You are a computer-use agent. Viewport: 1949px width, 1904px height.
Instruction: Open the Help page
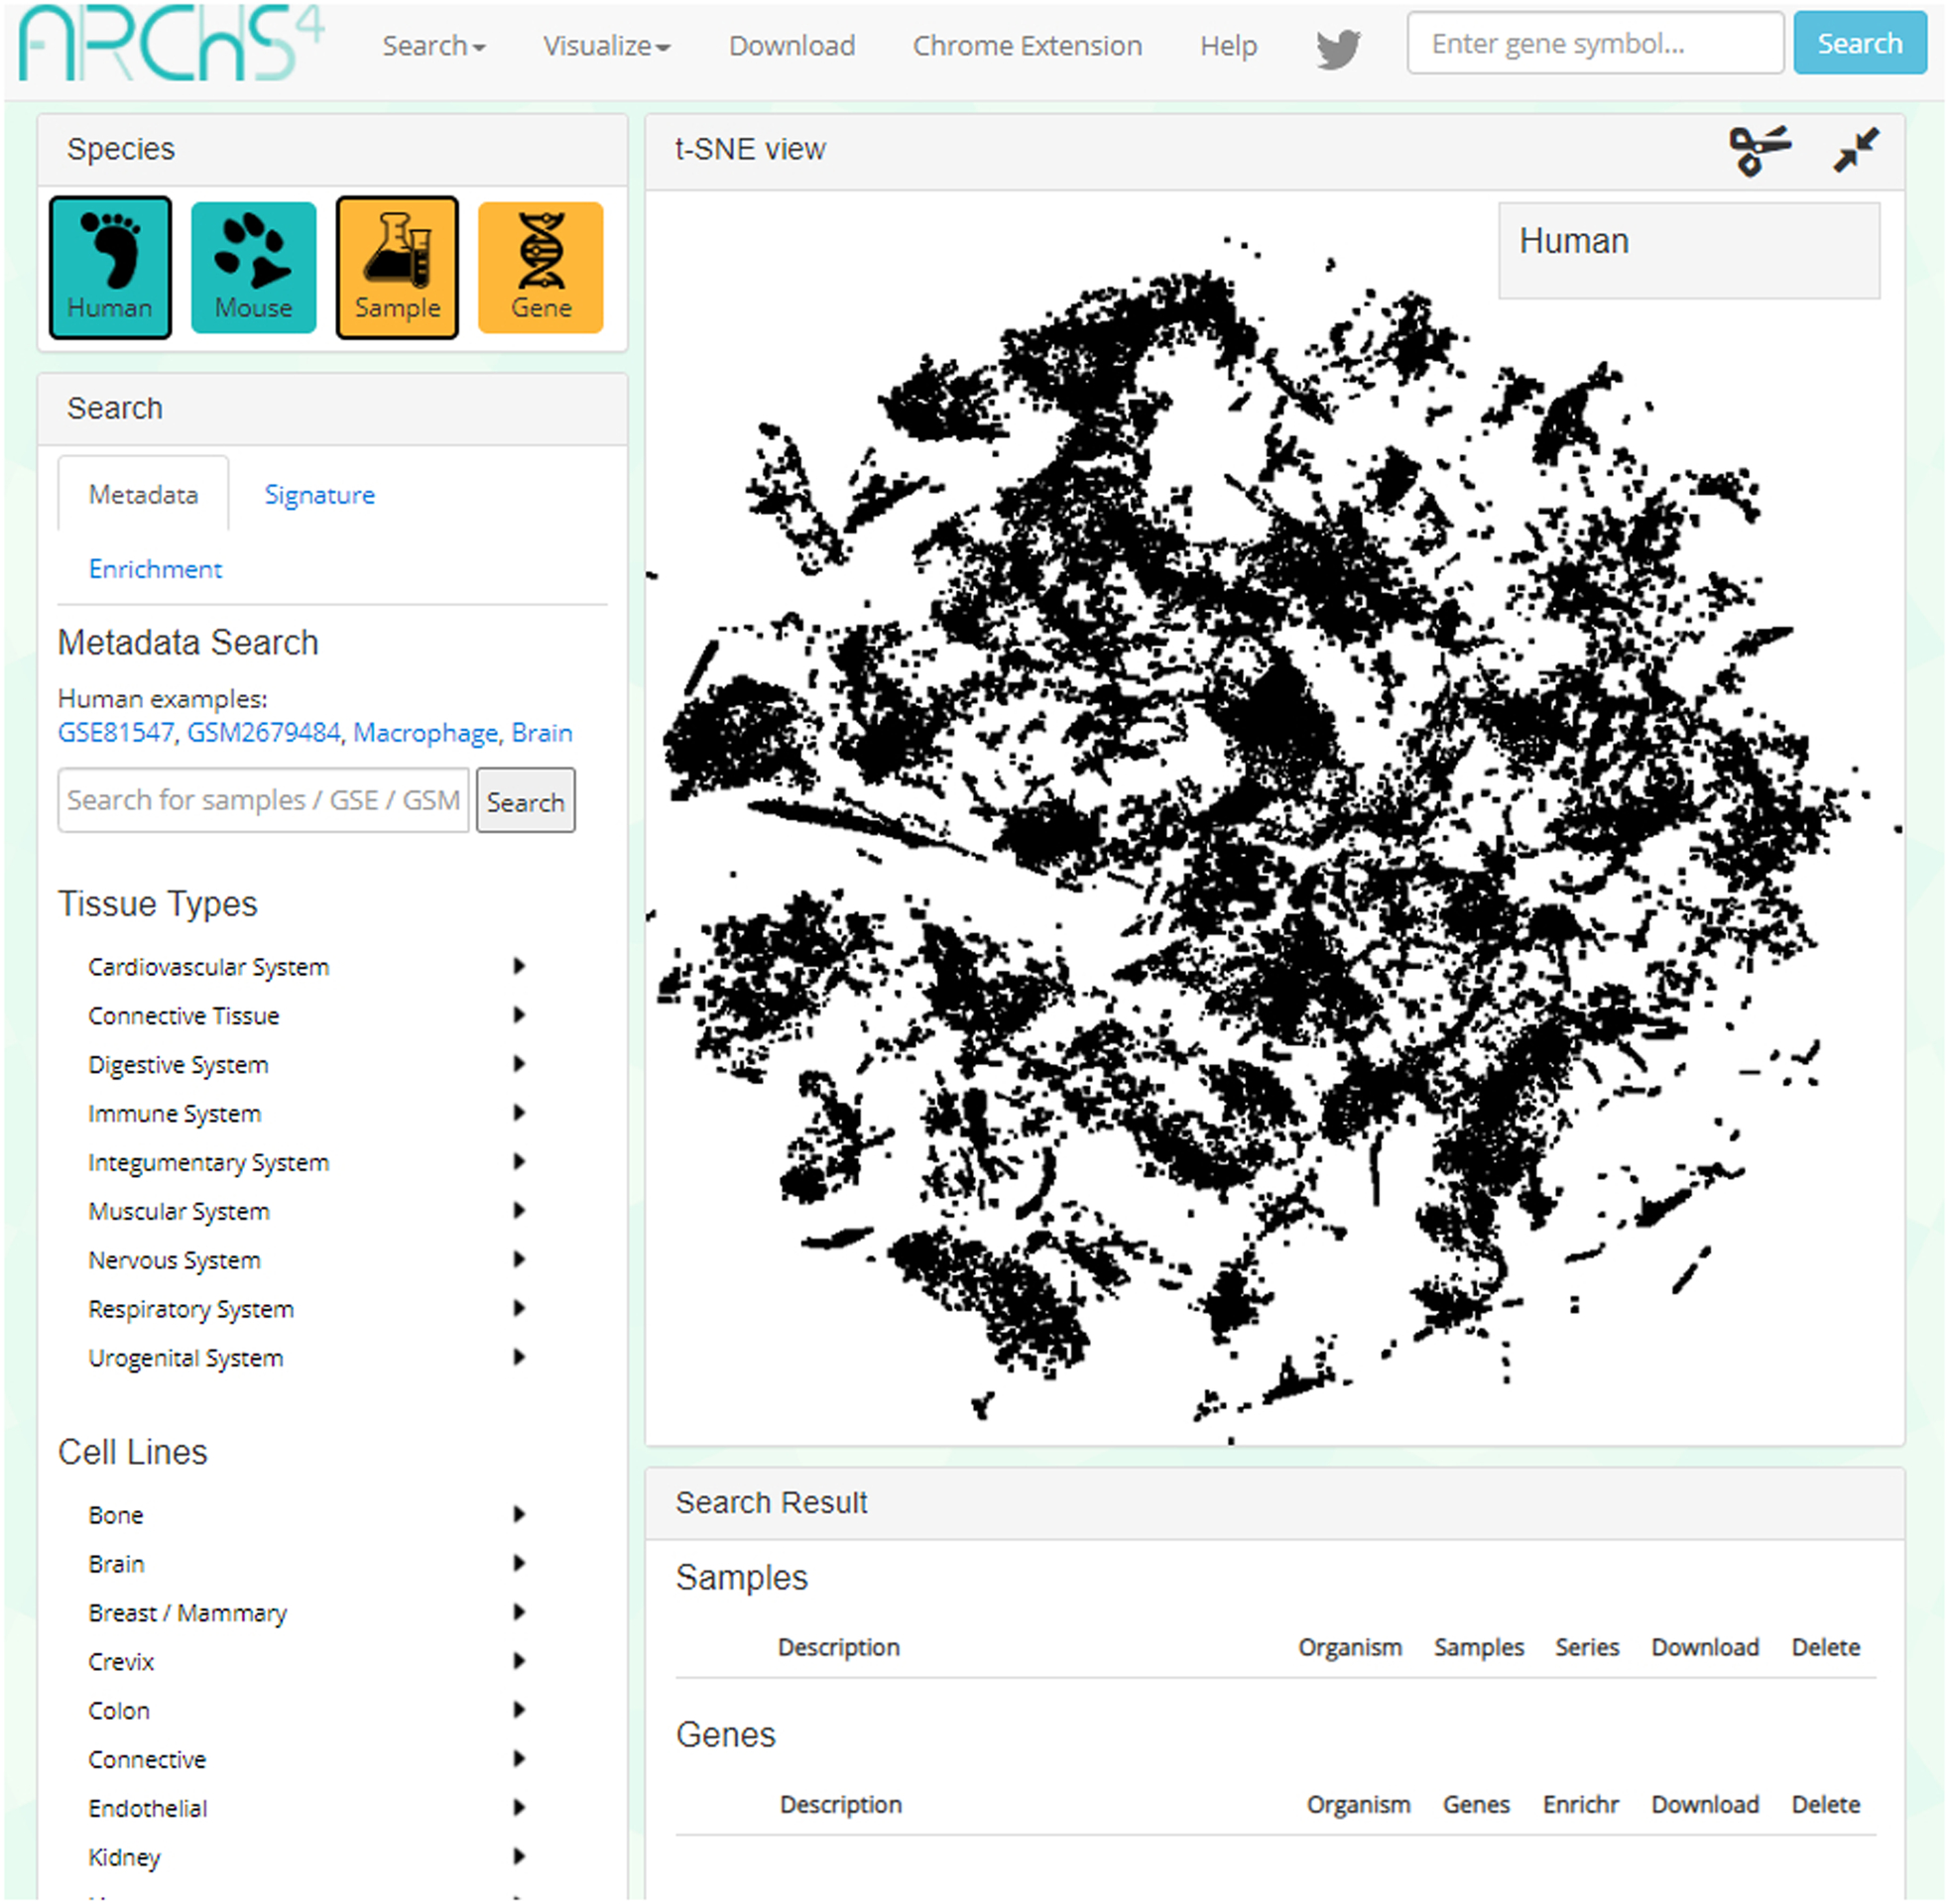(x=1228, y=46)
